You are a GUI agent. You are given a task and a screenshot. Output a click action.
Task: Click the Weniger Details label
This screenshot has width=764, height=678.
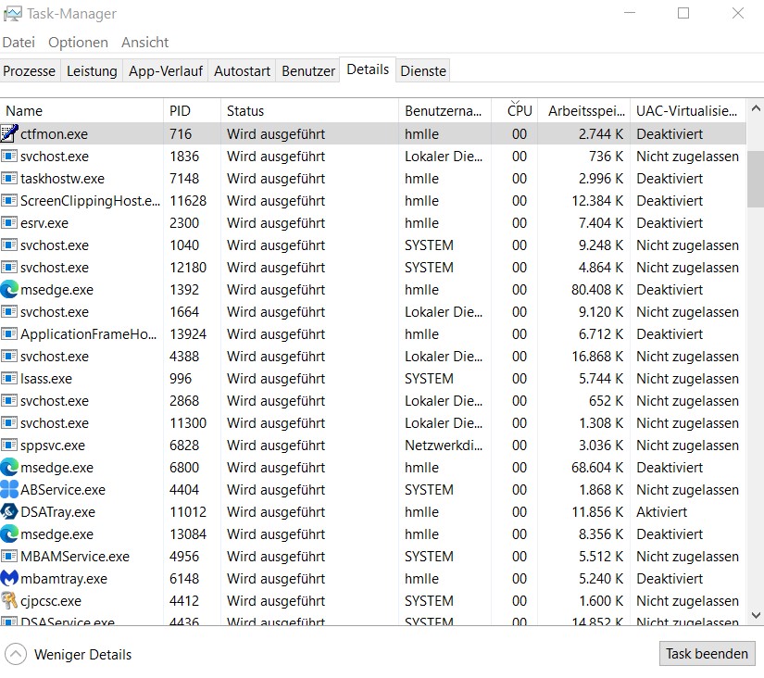coord(82,654)
